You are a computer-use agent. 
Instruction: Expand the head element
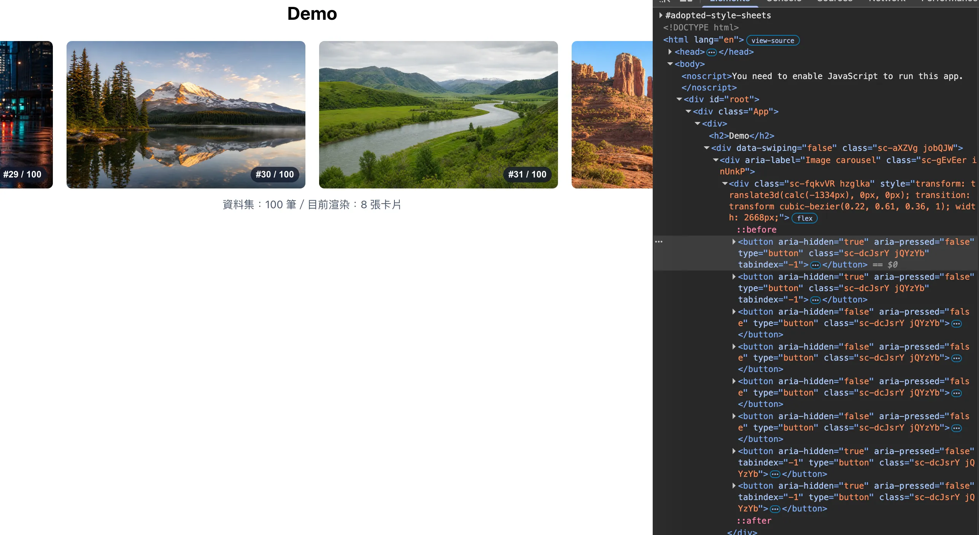[x=670, y=52]
